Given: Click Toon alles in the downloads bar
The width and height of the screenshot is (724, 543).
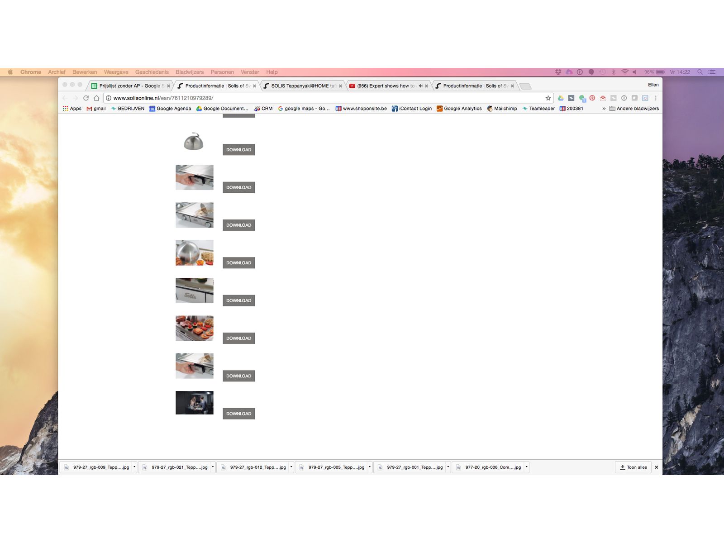Looking at the screenshot, I should coord(633,467).
